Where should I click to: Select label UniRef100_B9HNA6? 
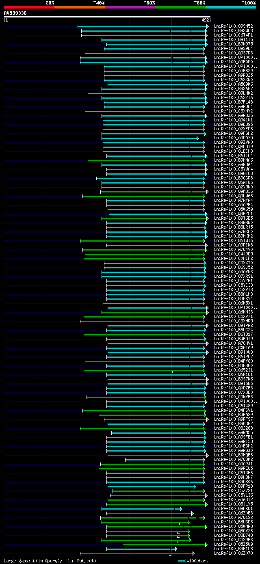click(x=233, y=160)
